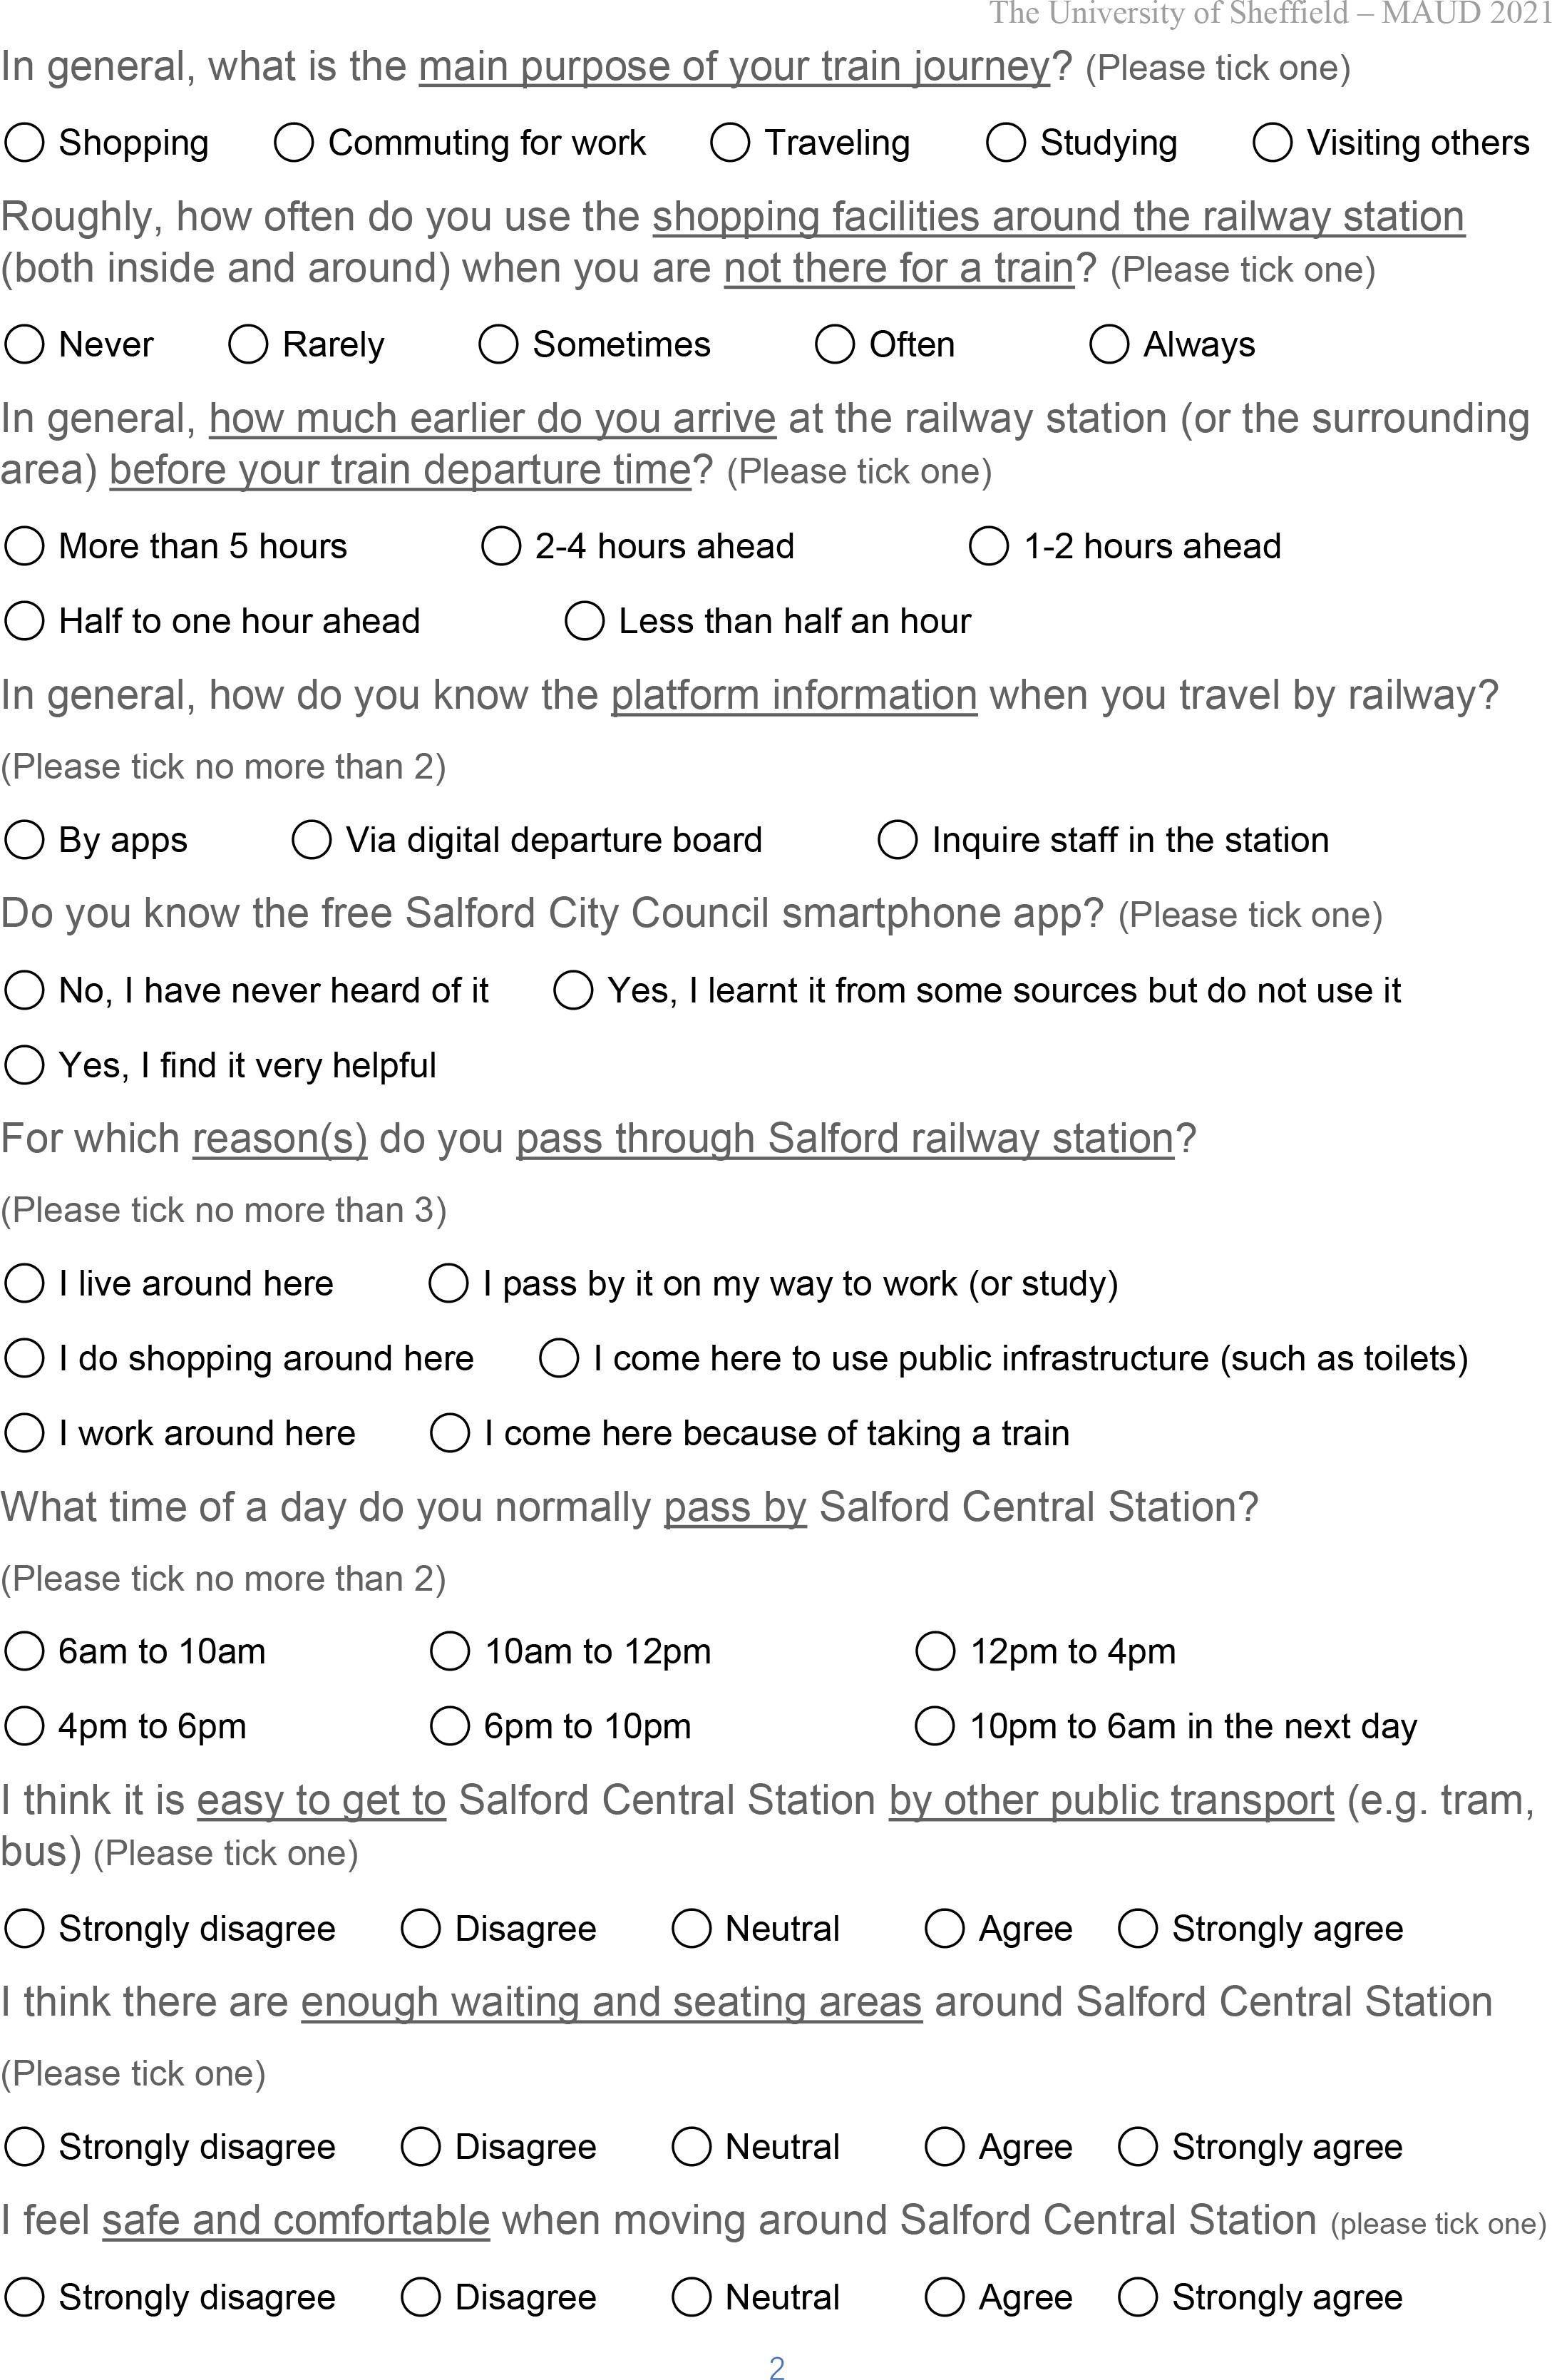Tick I do shopping around here
This screenshot has width=1552, height=2380.
(x=24, y=1359)
